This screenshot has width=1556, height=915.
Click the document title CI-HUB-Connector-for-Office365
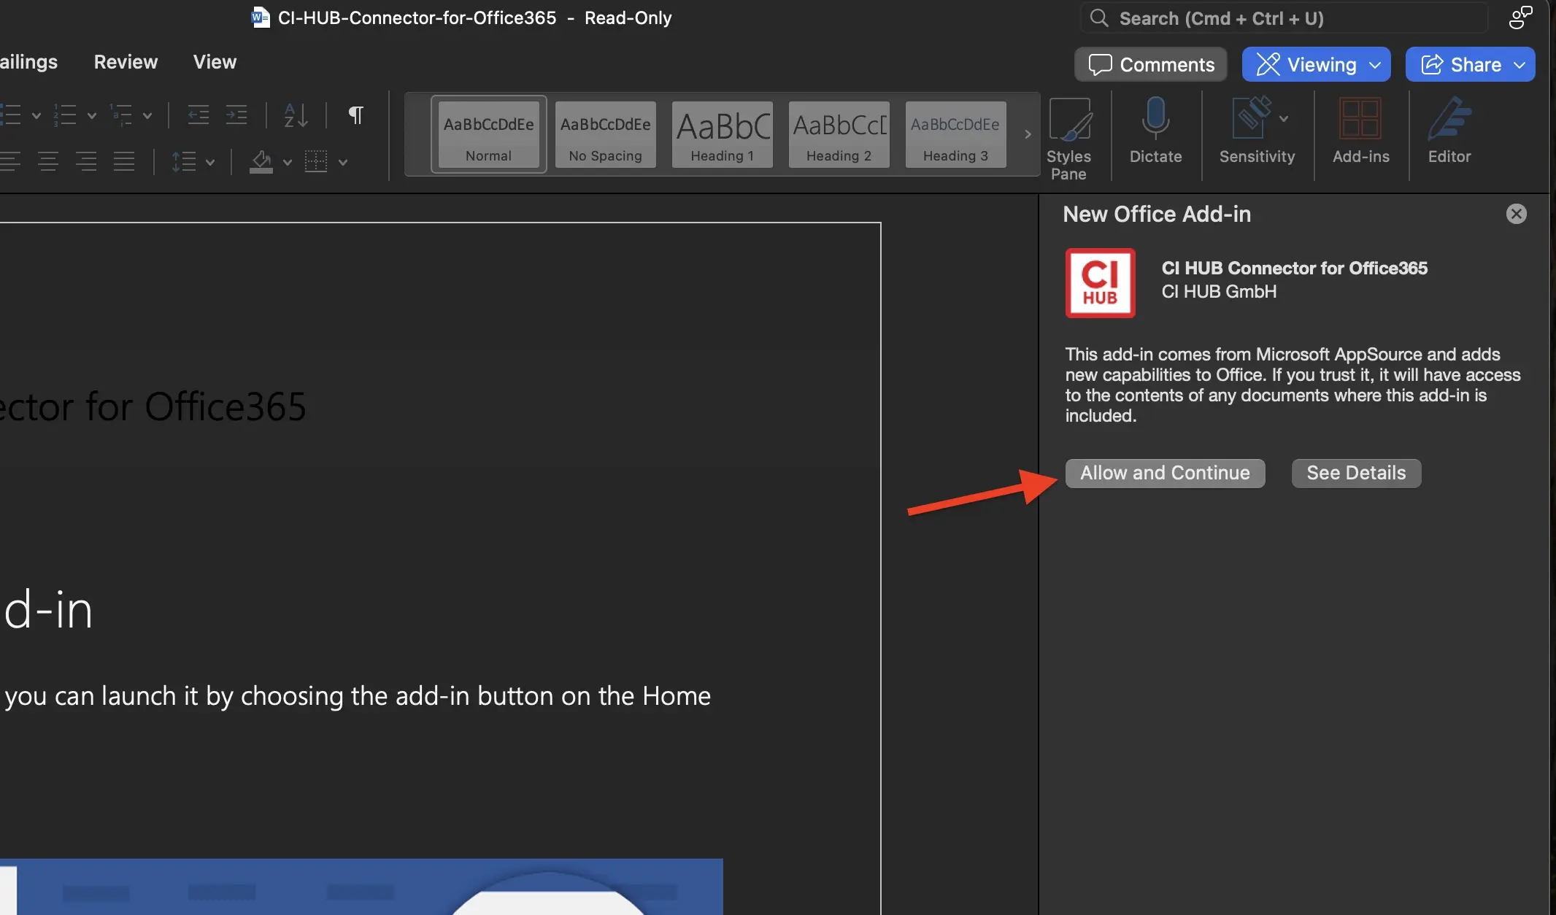coord(417,18)
